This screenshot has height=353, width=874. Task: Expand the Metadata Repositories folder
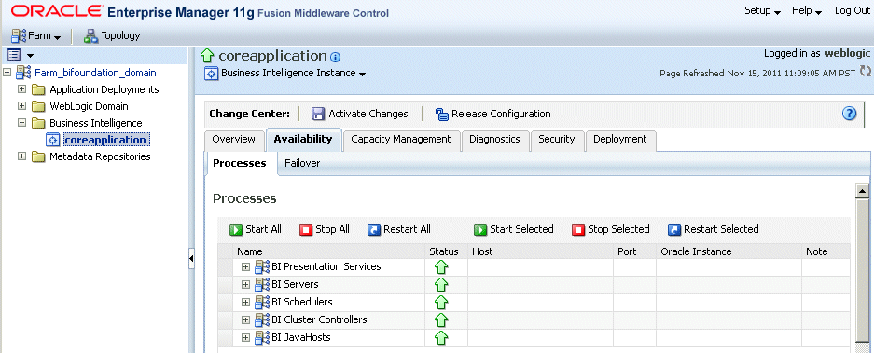21,156
